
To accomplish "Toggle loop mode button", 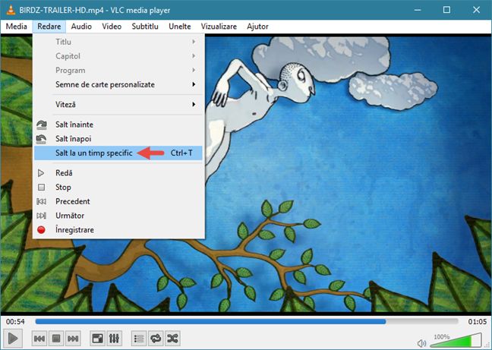I will coord(156,339).
